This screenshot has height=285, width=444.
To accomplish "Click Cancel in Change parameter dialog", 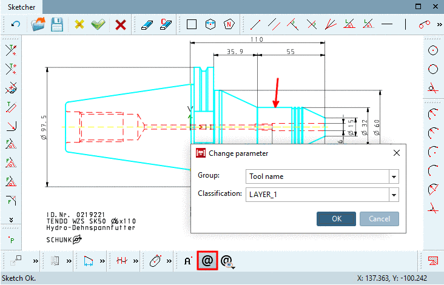I will click(380, 219).
